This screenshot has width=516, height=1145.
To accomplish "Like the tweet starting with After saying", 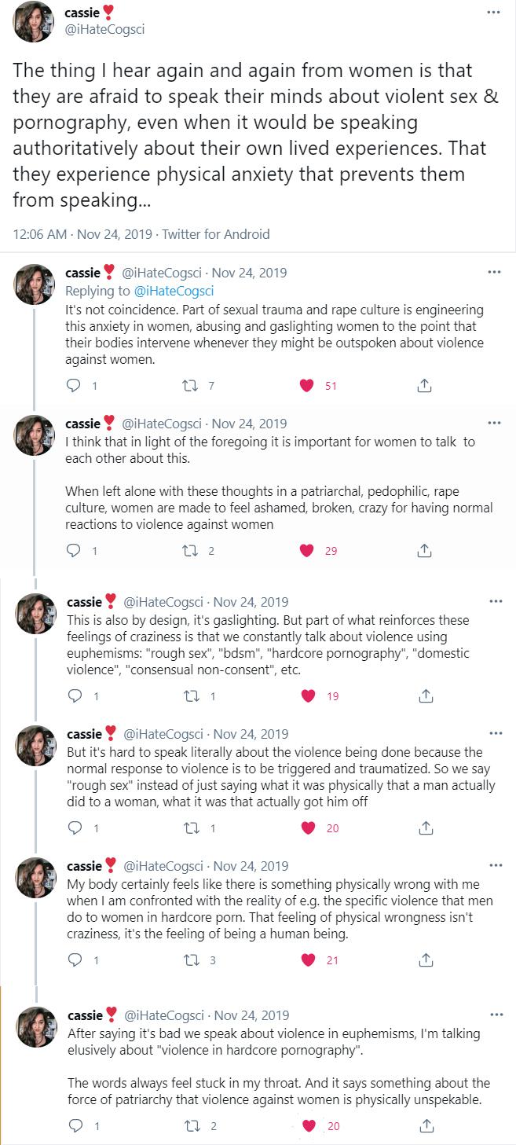I will 309,1125.
